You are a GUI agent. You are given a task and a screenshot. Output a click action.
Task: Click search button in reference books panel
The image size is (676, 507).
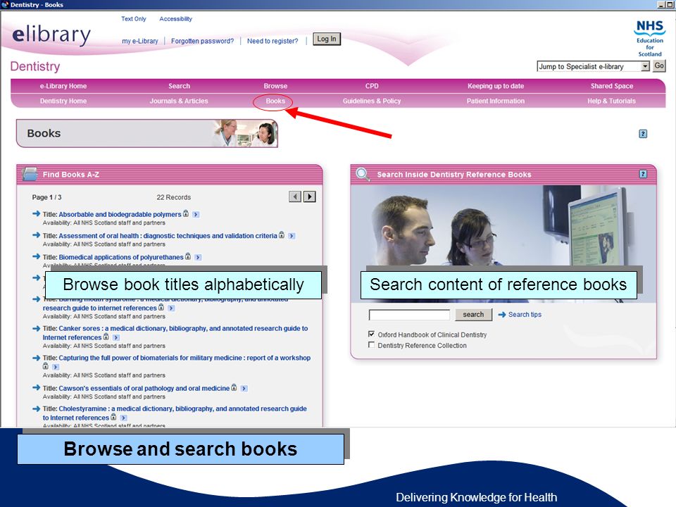click(x=473, y=315)
